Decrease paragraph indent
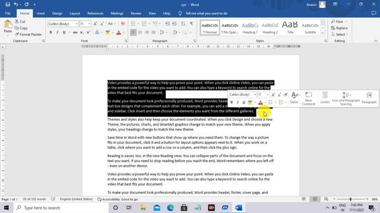 pyautogui.click(x=167, y=24)
